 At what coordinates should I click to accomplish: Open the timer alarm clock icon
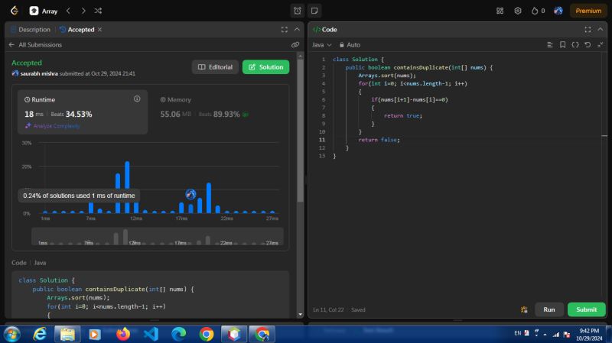coord(298,11)
